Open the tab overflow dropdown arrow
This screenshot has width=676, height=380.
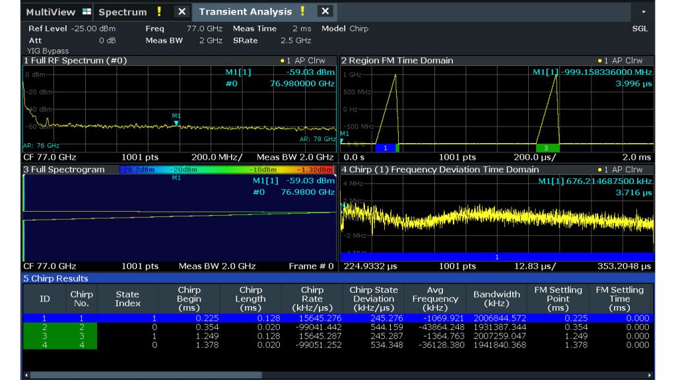(x=644, y=12)
